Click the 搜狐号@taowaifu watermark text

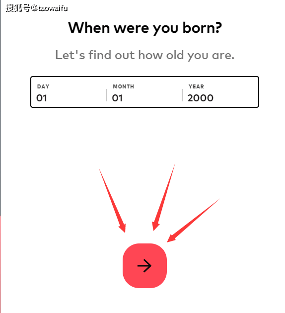pyautogui.click(x=37, y=8)
